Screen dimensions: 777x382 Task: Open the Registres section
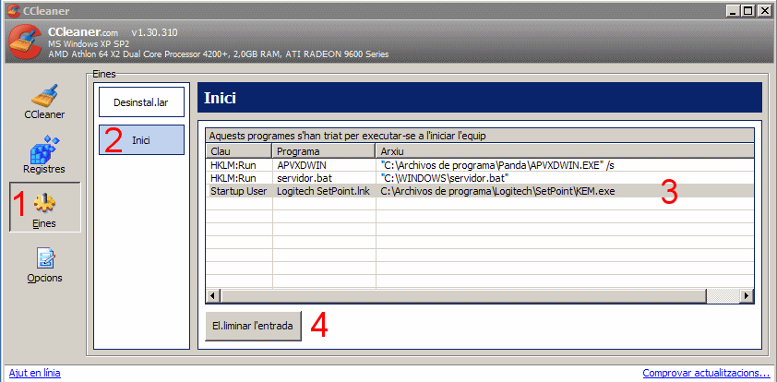click(x=44, y=155)
